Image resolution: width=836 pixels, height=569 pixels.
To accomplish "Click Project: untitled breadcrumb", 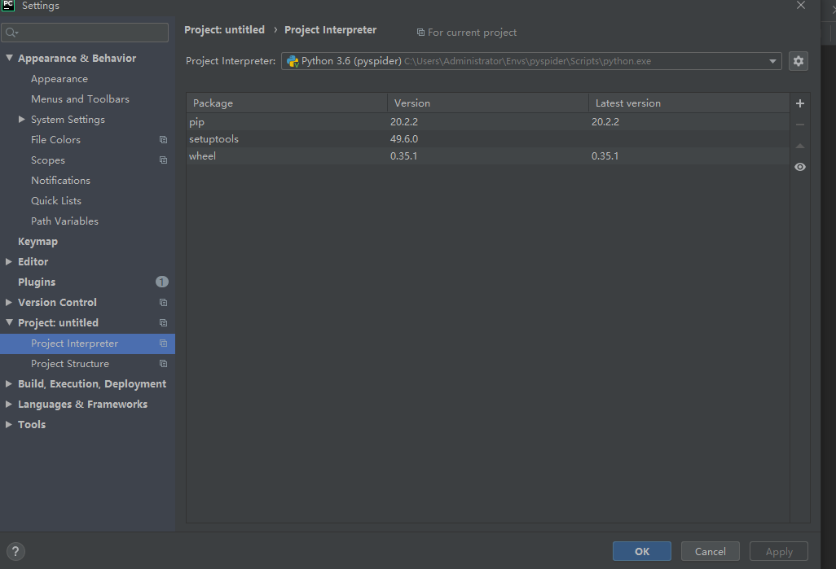I will (x=224, y=30).
